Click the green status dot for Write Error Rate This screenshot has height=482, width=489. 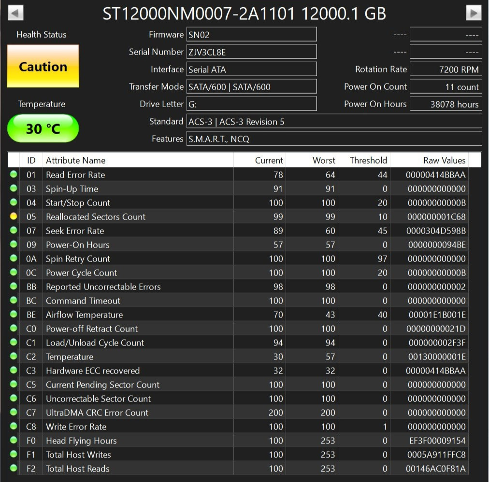pyautogui.click(x=14, y=426)
